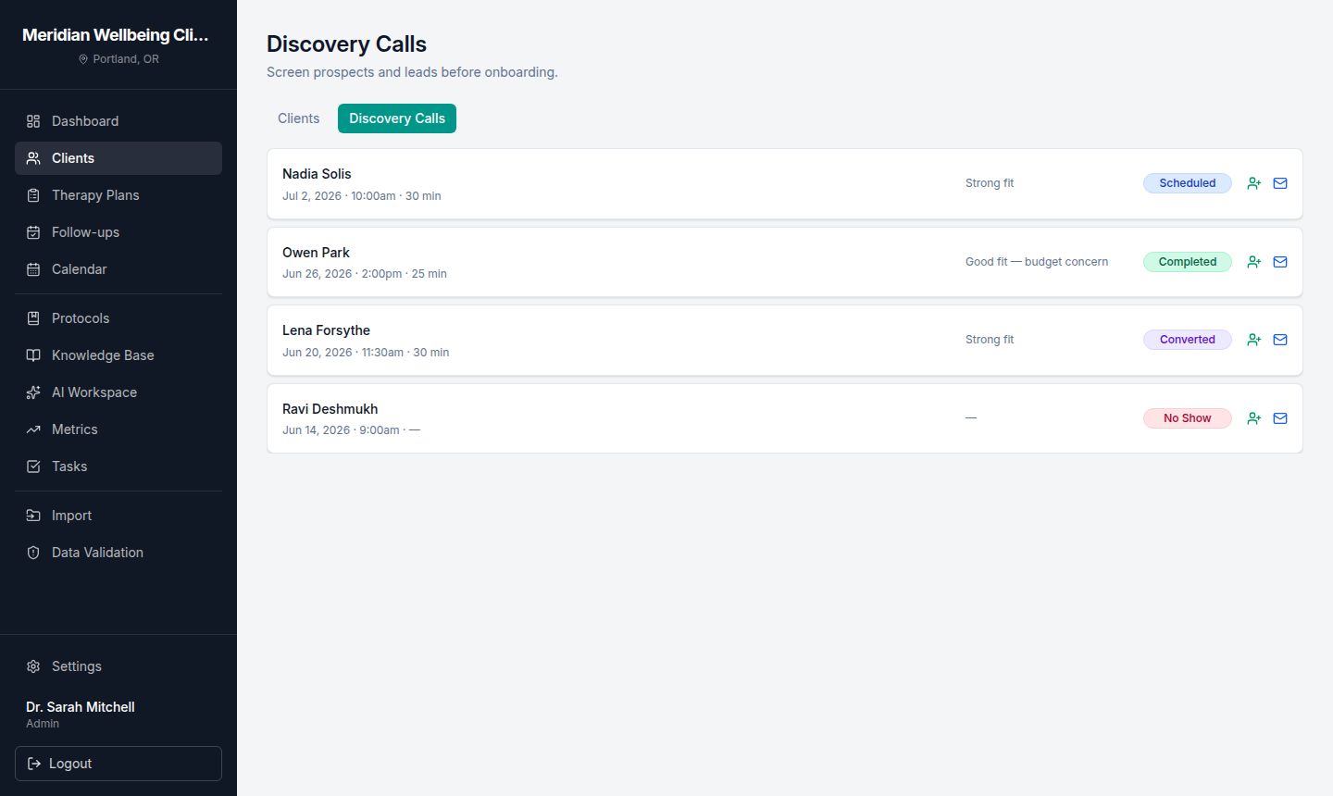
Task: Click the name Lena Forsythe
Action: pos(326,330)
